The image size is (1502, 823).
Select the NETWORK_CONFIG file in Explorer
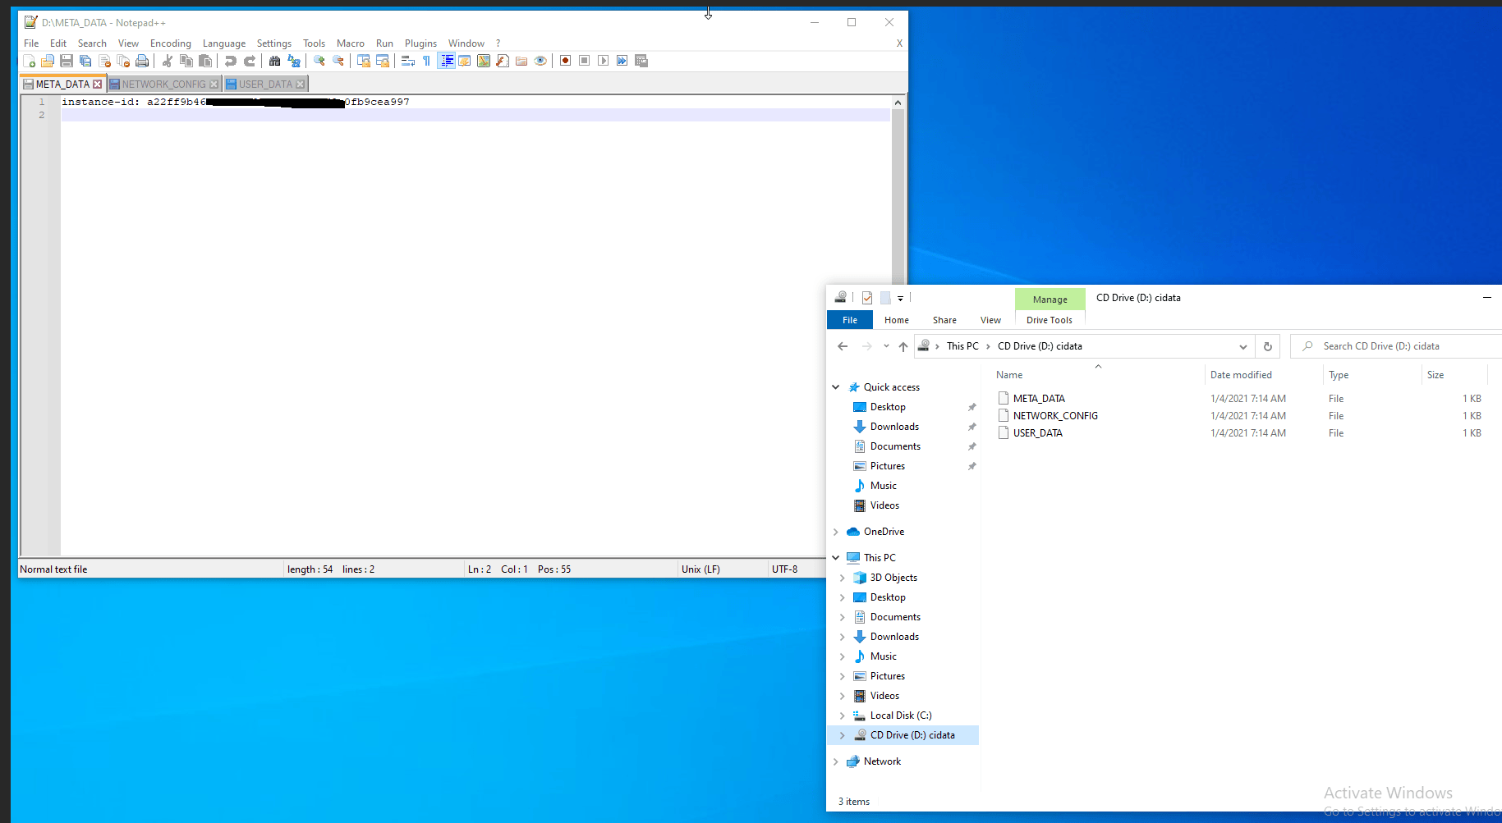click(1055, 416)
